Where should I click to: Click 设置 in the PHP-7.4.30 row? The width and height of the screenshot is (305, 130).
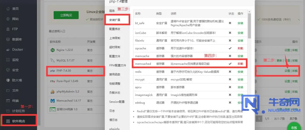point(287,71)
